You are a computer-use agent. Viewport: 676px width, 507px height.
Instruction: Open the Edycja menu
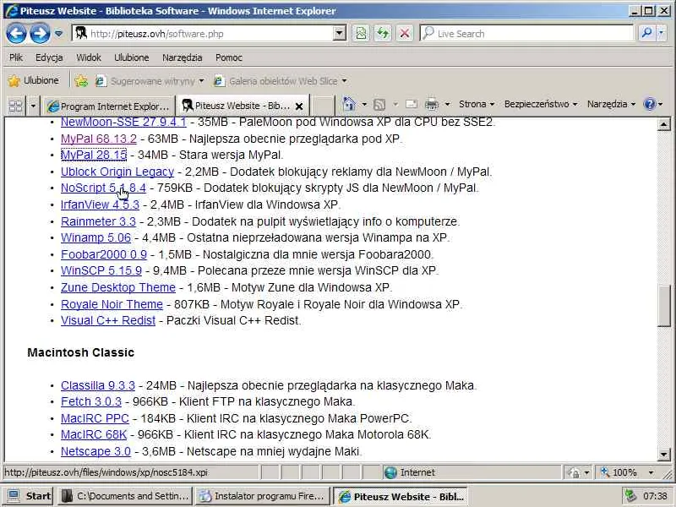click(x=49, y=57)
